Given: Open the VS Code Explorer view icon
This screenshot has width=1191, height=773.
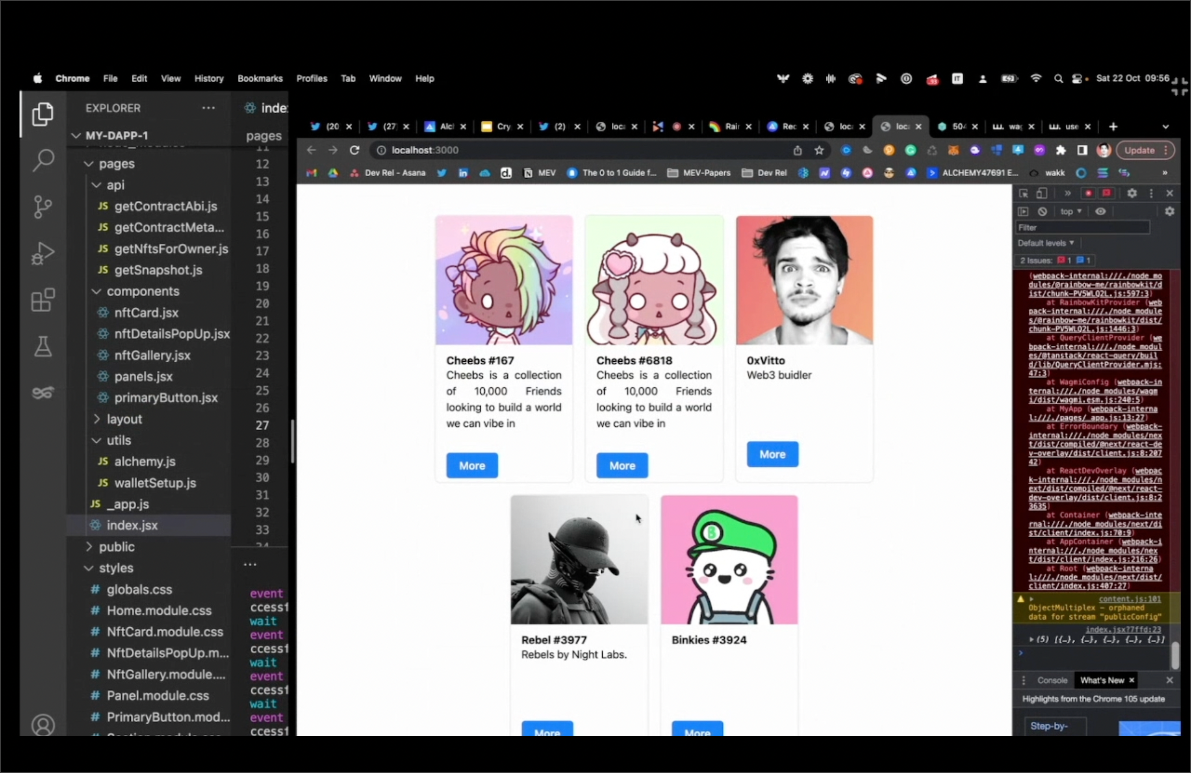Looking at the screenshot, I should [43, 114].
